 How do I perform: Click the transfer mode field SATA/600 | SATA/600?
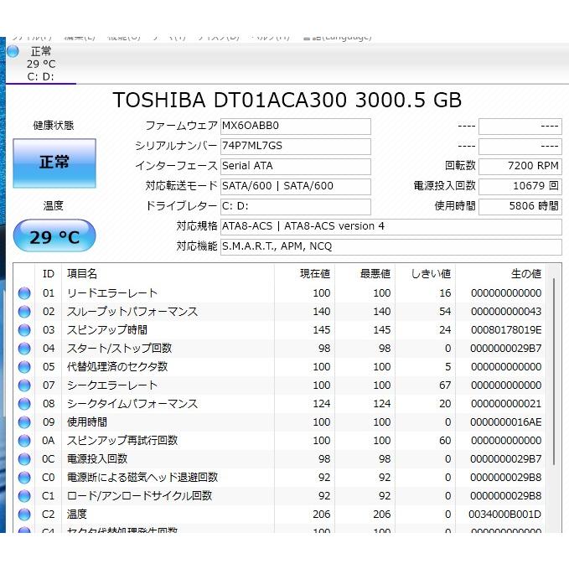[296, 187]
